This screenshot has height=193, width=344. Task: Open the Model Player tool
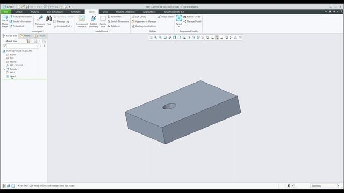(x=5, y=21)
